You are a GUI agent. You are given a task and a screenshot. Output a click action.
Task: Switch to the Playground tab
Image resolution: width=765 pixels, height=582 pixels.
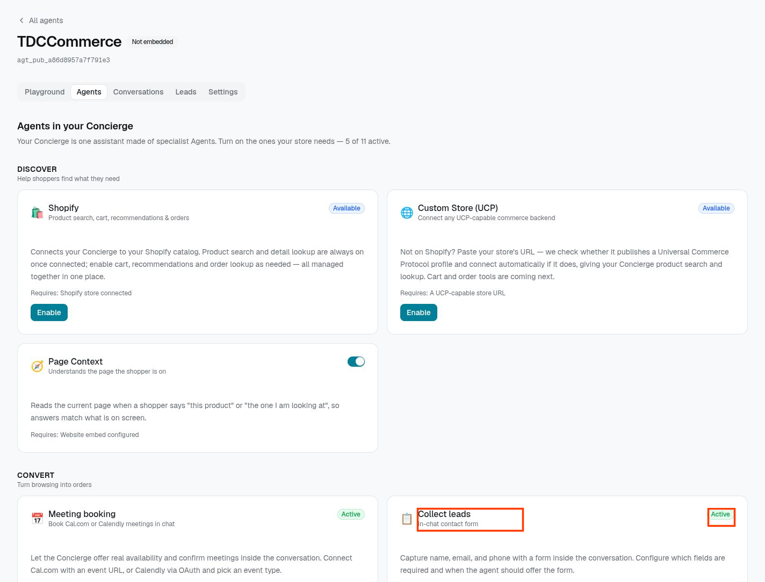tap(45, 92)
